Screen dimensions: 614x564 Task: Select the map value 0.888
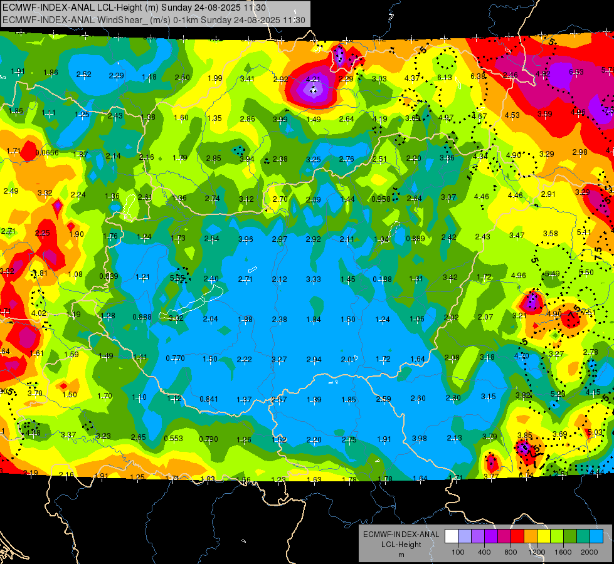[x=142, y=316]
